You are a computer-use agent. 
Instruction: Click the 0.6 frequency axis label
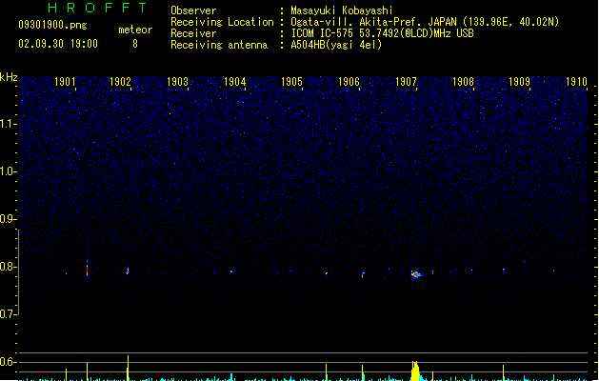pyautogui.click(x=8, y=362)
